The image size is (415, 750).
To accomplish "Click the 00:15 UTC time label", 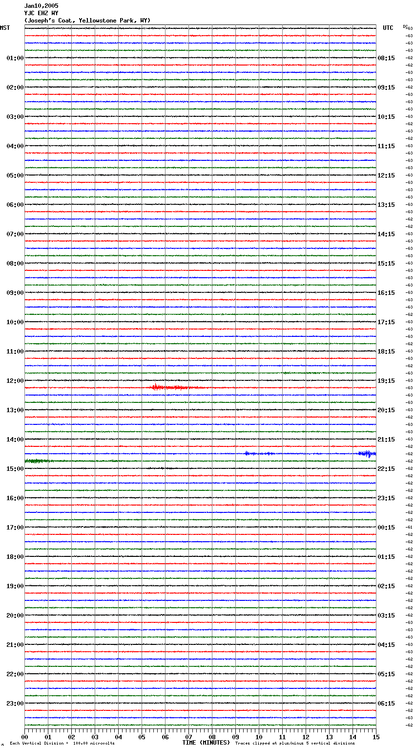I will (386, 528).
